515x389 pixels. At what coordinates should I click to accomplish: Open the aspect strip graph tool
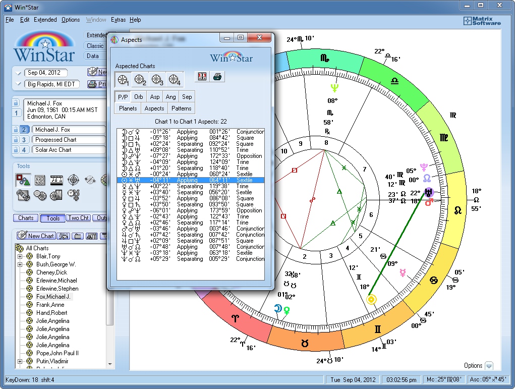tap(56, 180)
